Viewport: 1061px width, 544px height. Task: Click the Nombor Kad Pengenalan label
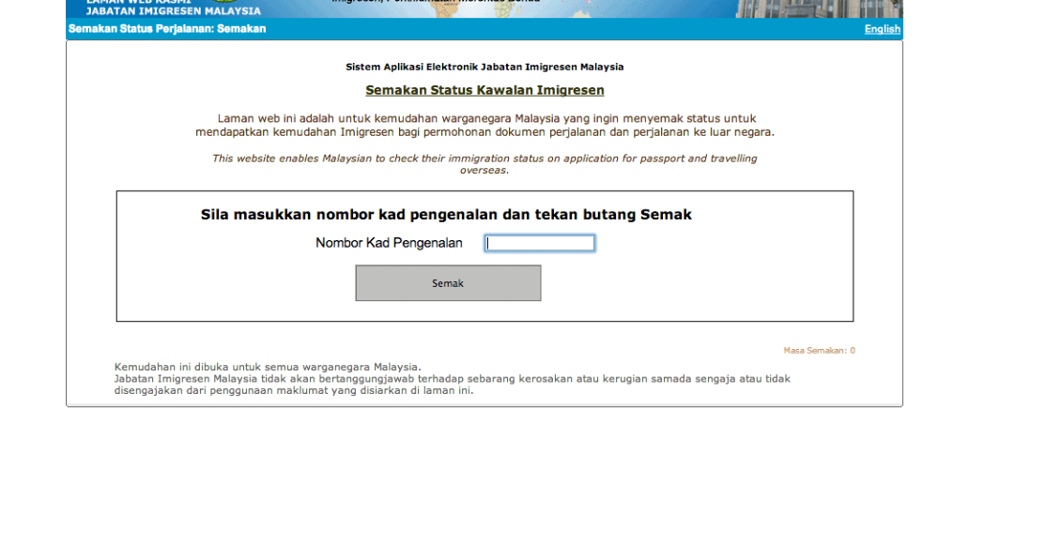pos(389,242)
